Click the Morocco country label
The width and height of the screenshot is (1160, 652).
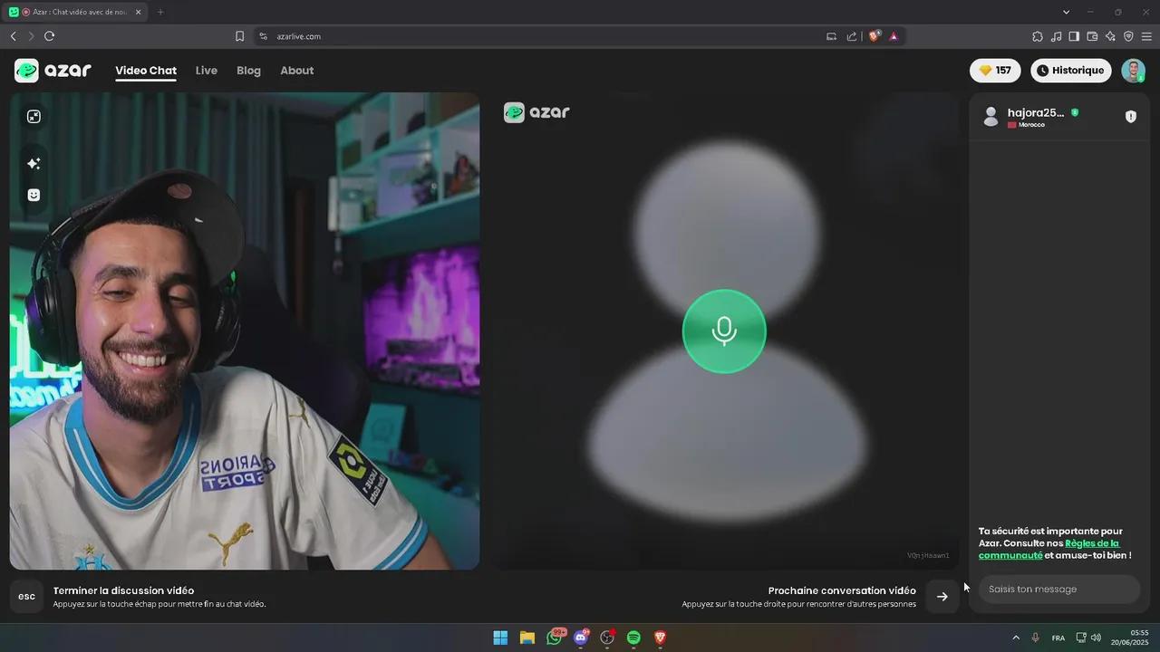(x=1031, y=125)
